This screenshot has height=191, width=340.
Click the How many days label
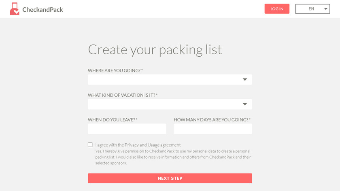[212, 120]
